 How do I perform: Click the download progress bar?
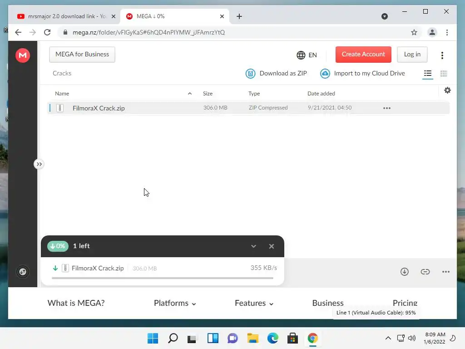pyautogui.click(x=163, y=278)
